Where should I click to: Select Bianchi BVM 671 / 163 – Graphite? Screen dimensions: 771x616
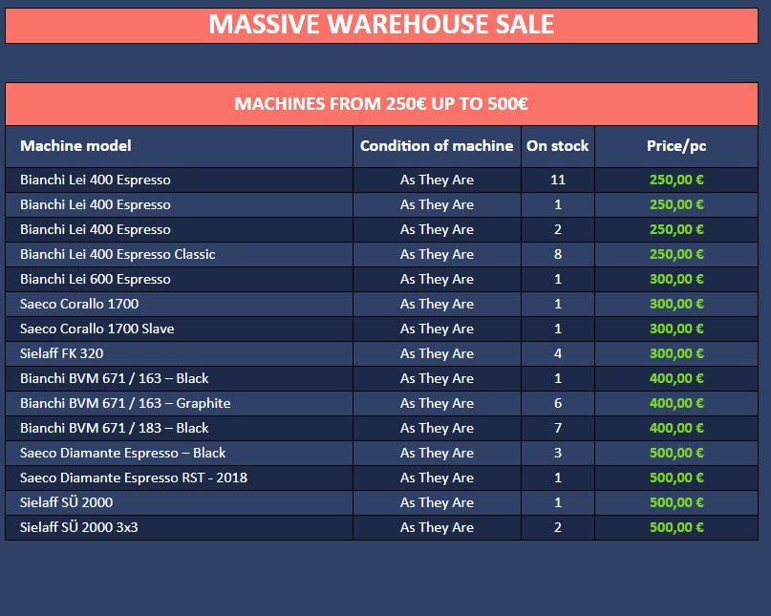[x=125, y=403]
